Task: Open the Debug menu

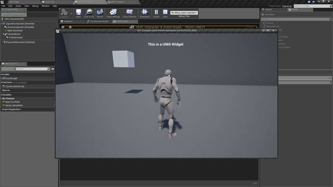Action: pyautogui.click(x=35, y=6)
